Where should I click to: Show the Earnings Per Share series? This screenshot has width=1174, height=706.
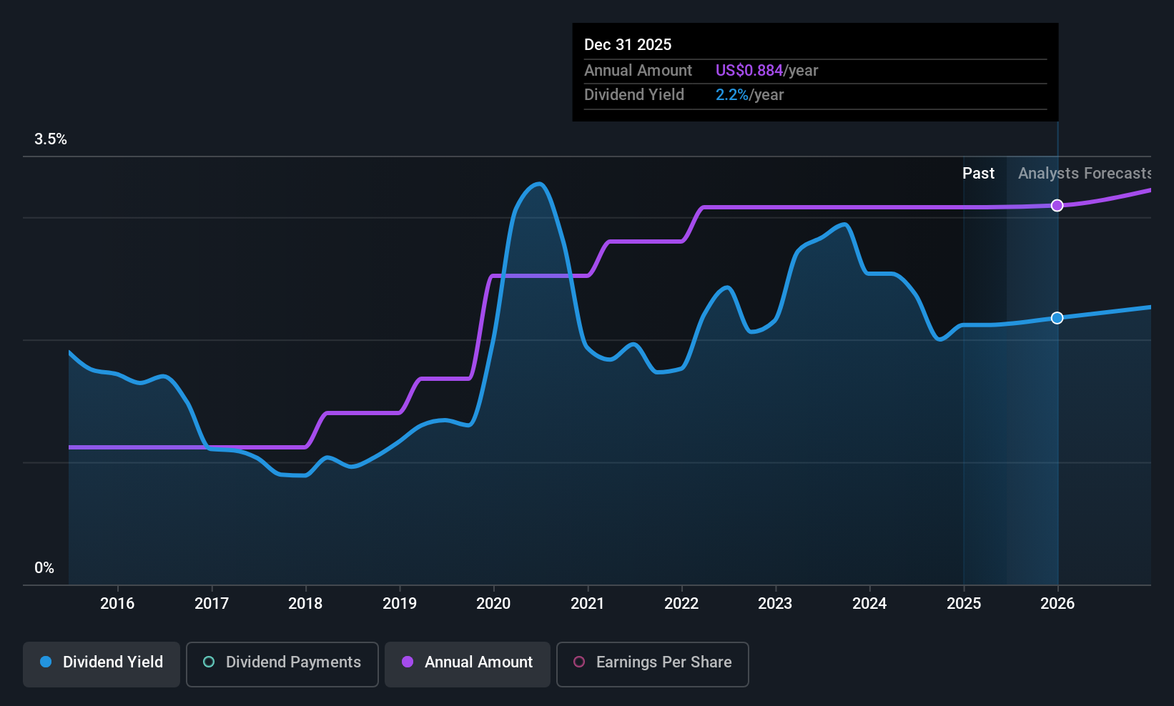tap(652, 664)
